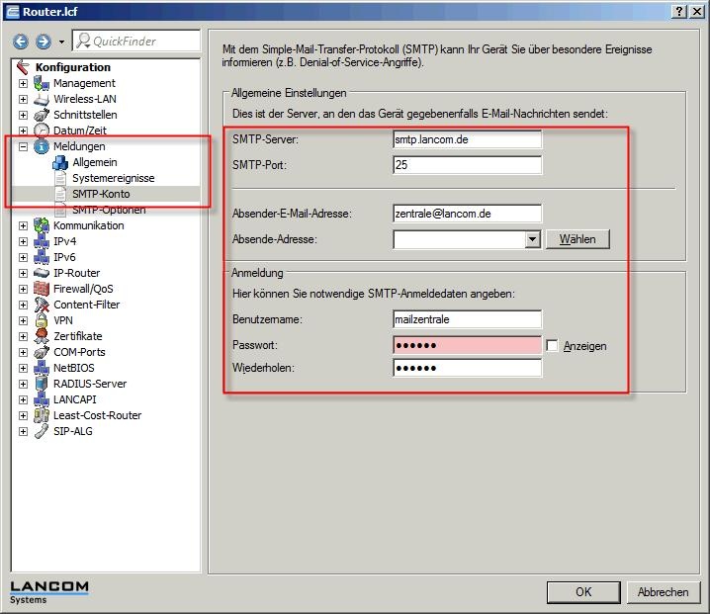Screen dimensions: 710x614
Task: Click into the SMTP-Server text field
Action: [467, 139]
